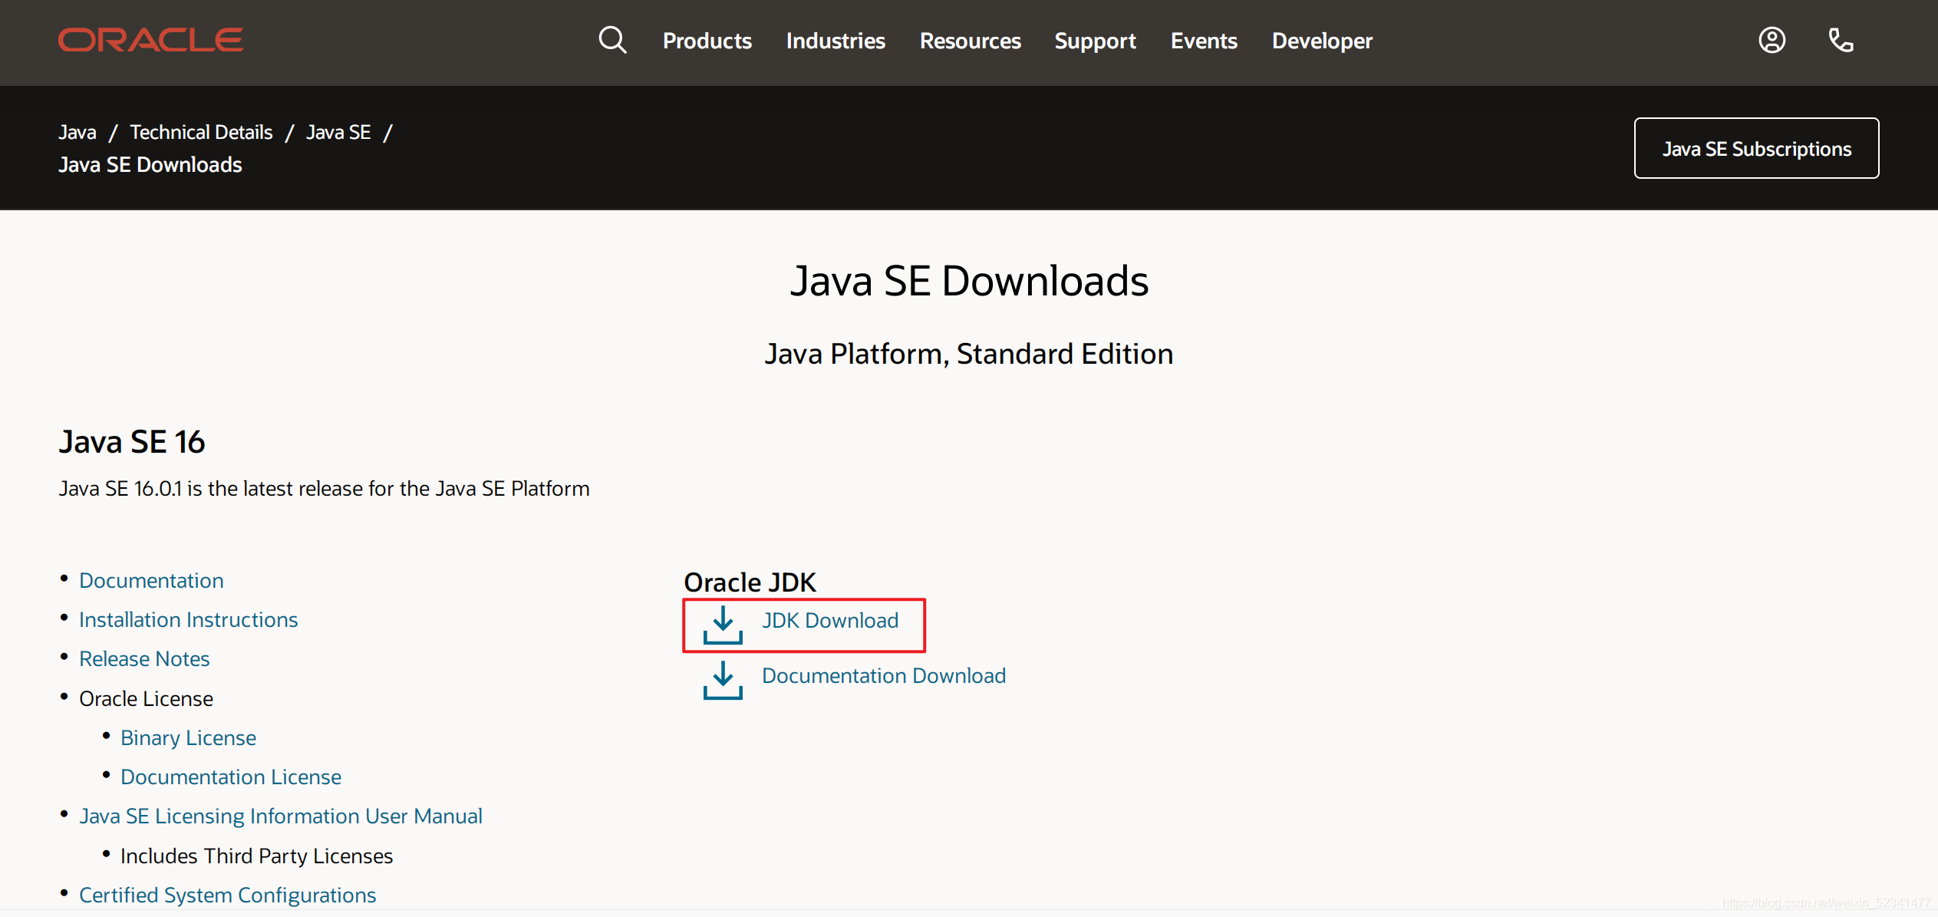
Task: Open the Support menu
Action: coord(1095,41)
